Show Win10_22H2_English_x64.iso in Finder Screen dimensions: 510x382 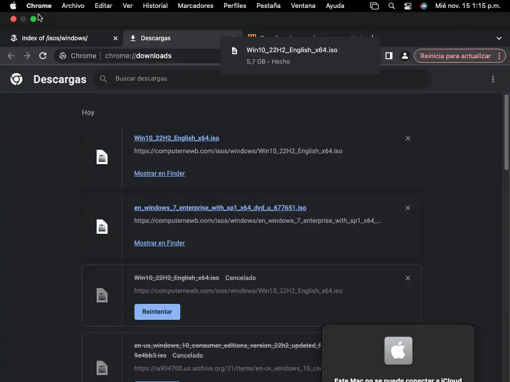click(x=159, y=174)
